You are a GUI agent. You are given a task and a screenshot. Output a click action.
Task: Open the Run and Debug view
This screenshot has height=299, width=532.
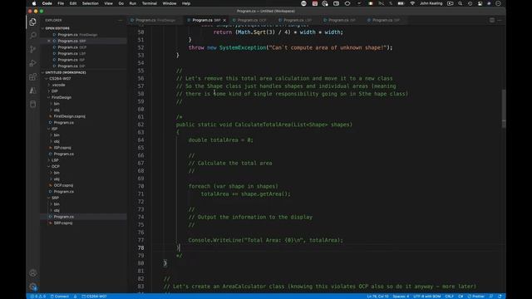pos(33,63)
